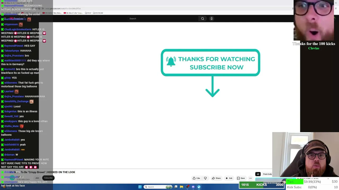Activate voice search microphone icon

pyautogui.click(x=211, y=18)
